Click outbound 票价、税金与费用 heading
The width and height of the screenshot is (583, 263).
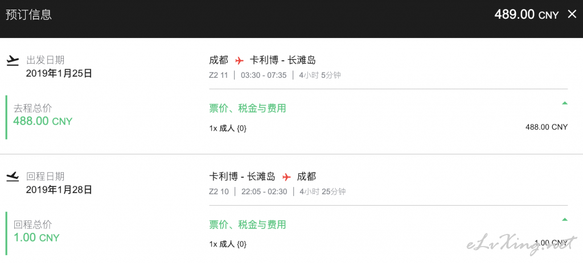click(x=248, y=108)
